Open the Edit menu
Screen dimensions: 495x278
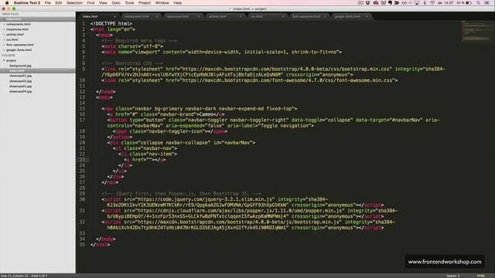coord(59,3)
